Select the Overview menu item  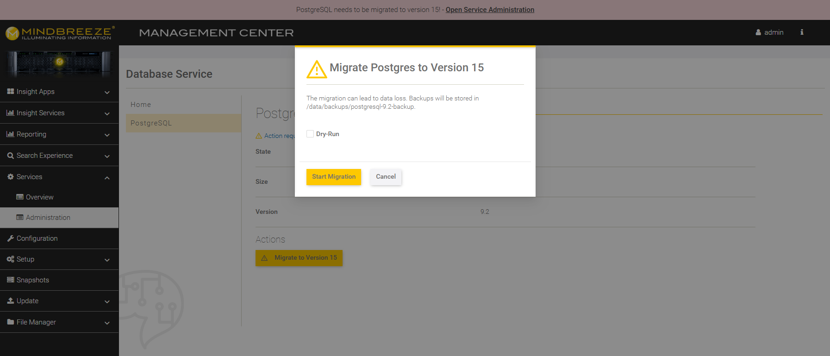[x=40, y=197]
